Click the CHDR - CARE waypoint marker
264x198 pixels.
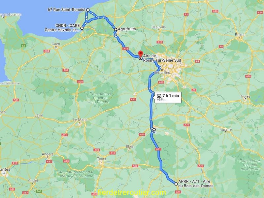click(82, 28)
